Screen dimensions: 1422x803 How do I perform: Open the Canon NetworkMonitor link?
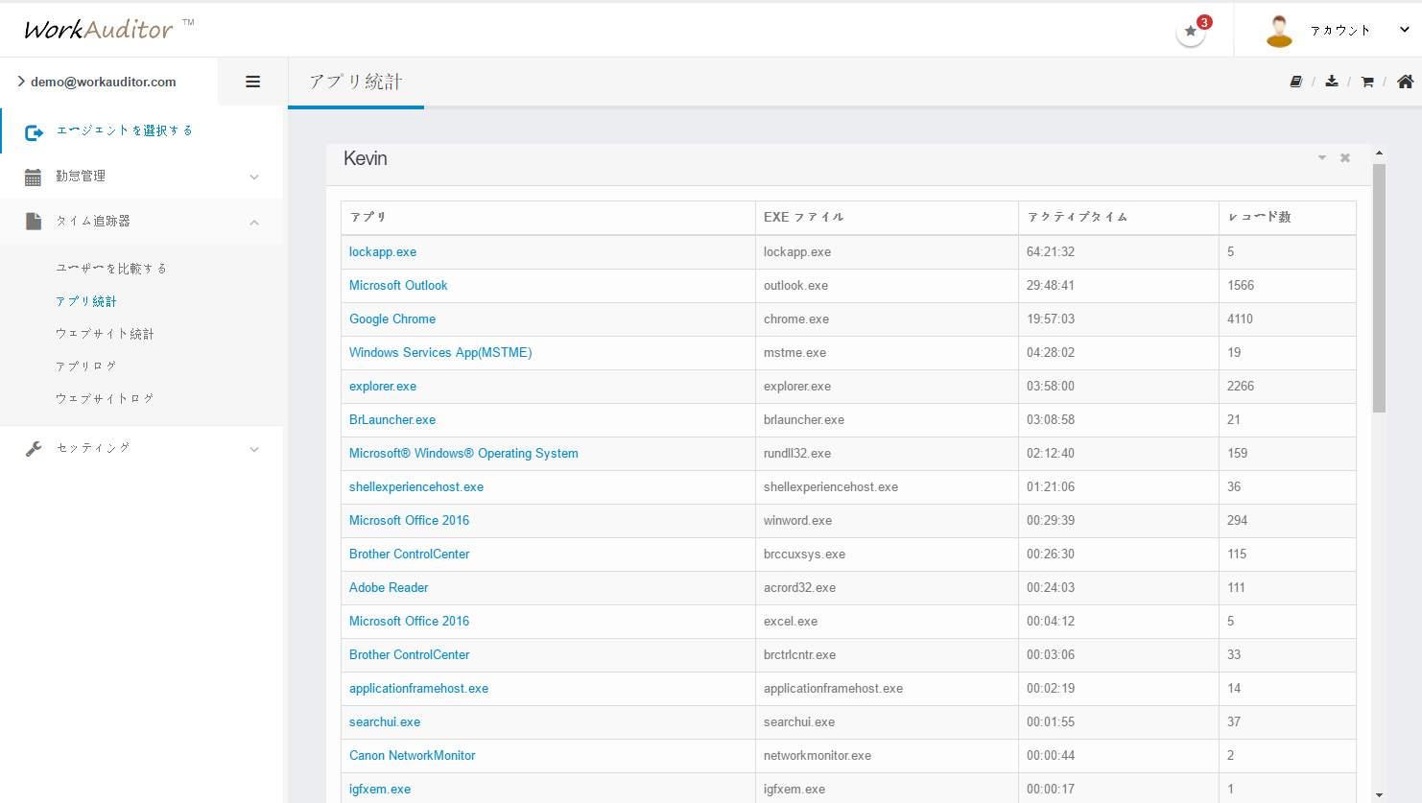pyautogui.click(x=413, y=756)
